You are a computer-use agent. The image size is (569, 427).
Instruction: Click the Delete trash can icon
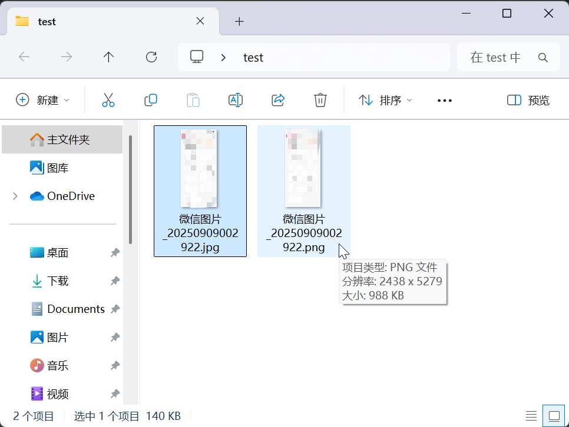[320, 100]
